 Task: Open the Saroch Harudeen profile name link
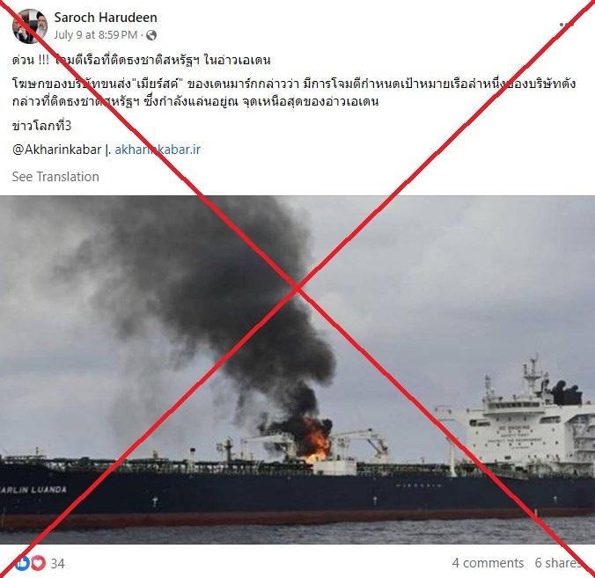click(x=106, y=18)
